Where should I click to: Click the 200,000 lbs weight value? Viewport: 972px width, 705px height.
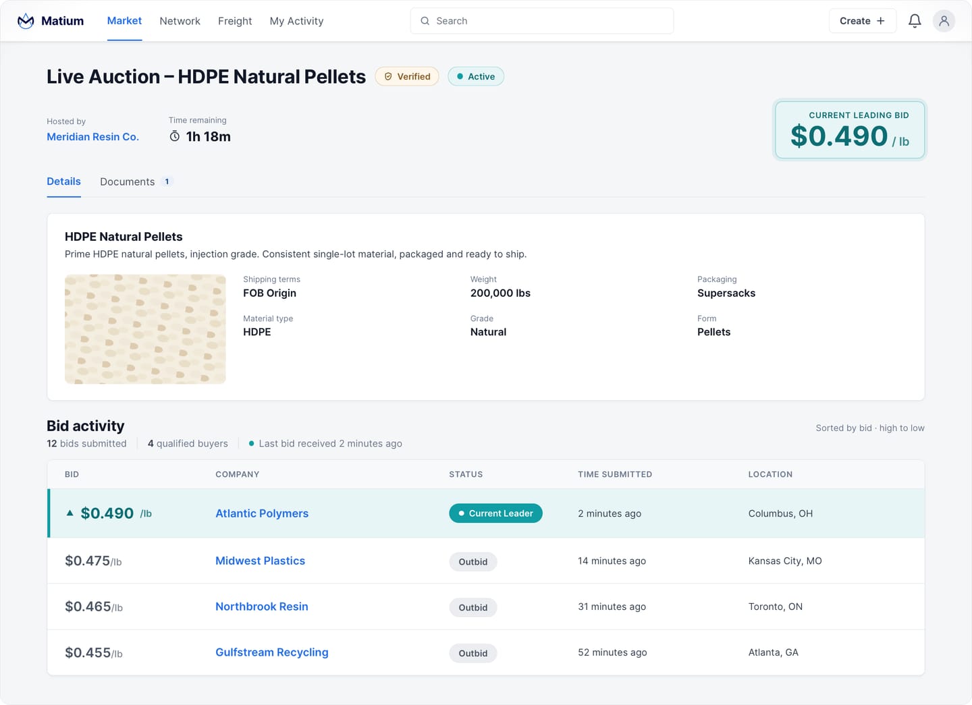coord(500,293)
